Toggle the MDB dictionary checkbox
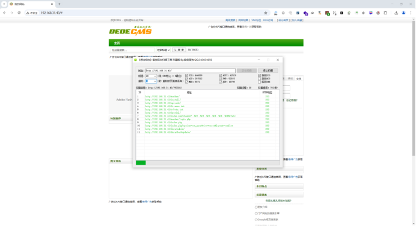Screen dimensions: 416x226 (x=186, y=82)
